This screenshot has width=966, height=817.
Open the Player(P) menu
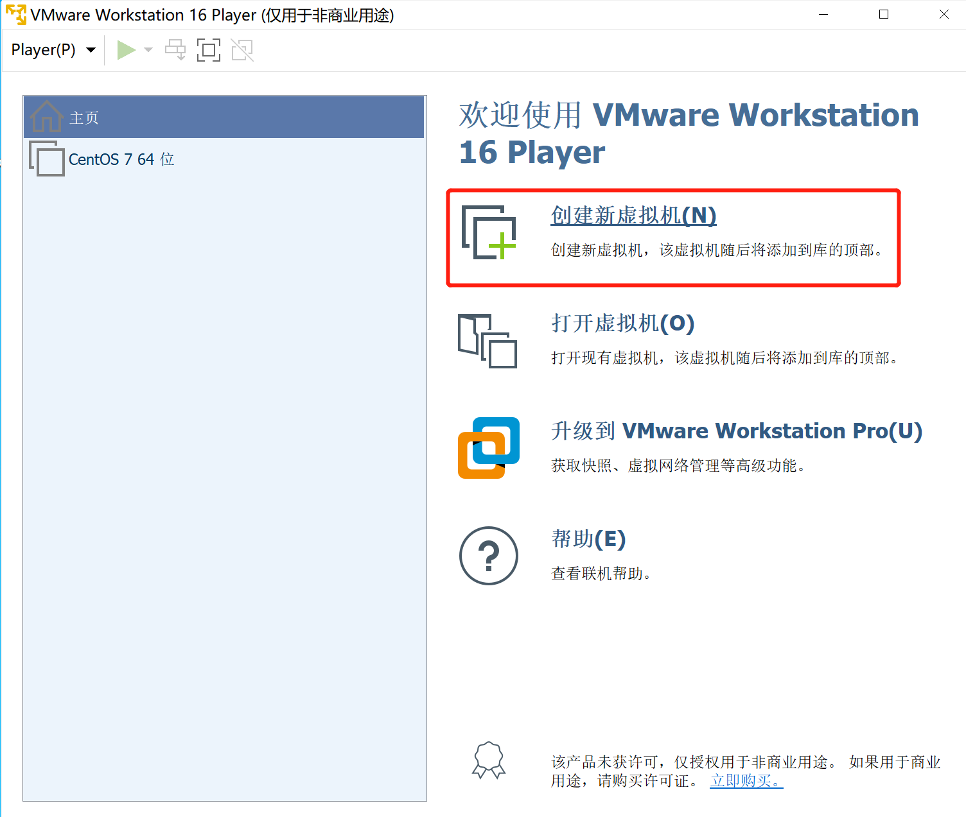coord(53,50)
